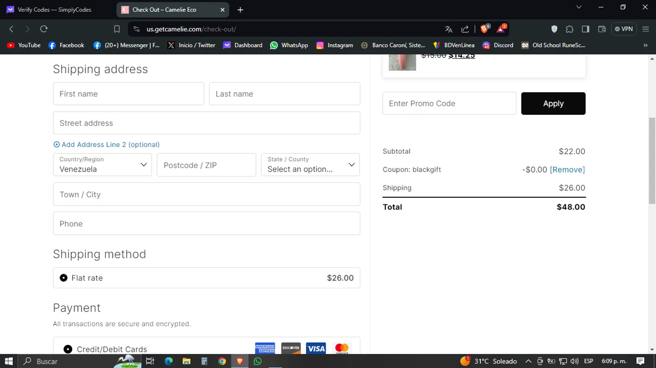Click the address bar URL
This screenshot has width=656, height=368.
(x=192, y=29)
